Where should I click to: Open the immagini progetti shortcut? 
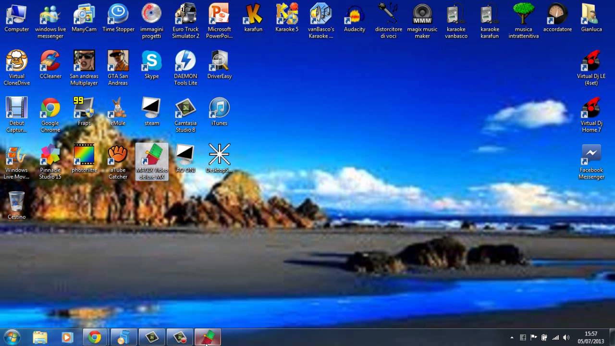pyautogui.click(x=152, y=22)
